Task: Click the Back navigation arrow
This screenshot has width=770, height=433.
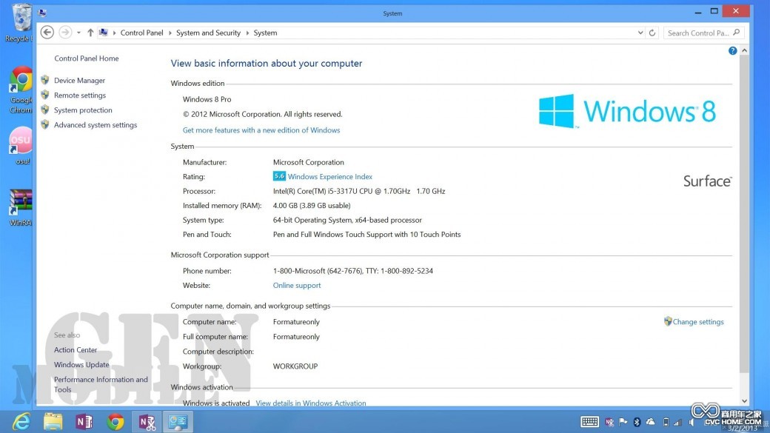Action: pos(47,33)
